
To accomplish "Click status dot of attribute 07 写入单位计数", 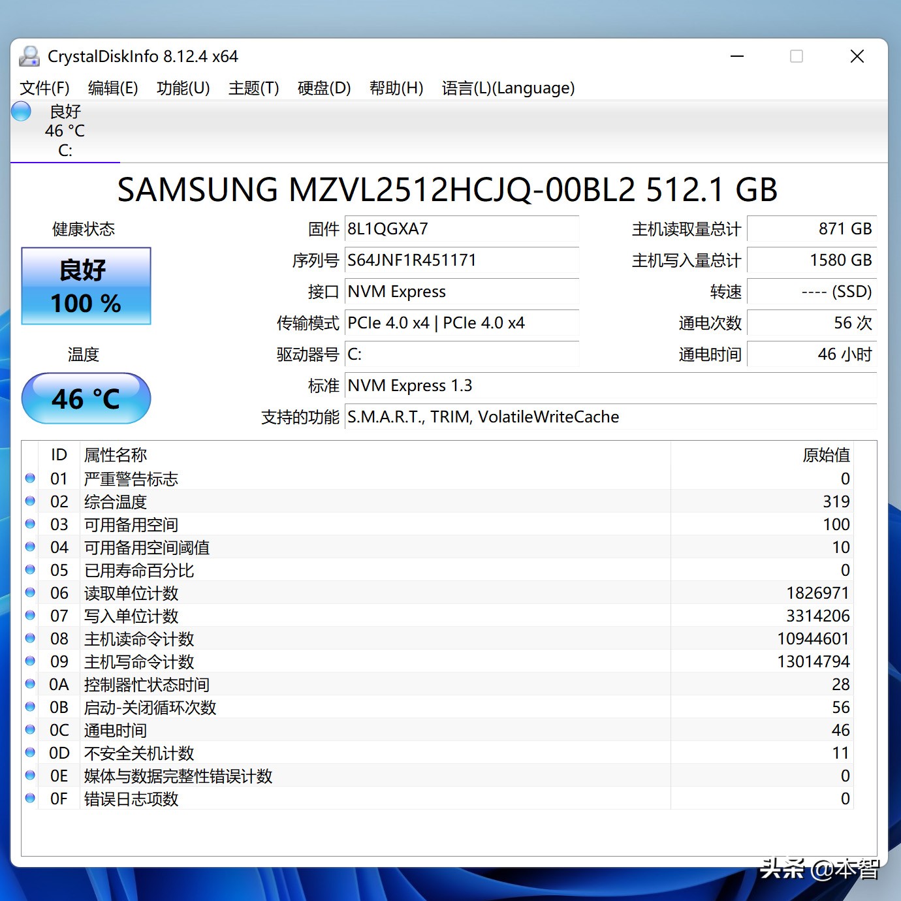I will (30, 616).
